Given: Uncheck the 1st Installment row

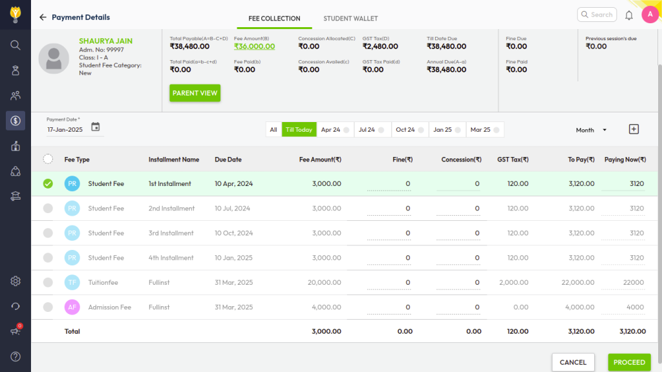Looking at the screenshot, I should (48, 184).
